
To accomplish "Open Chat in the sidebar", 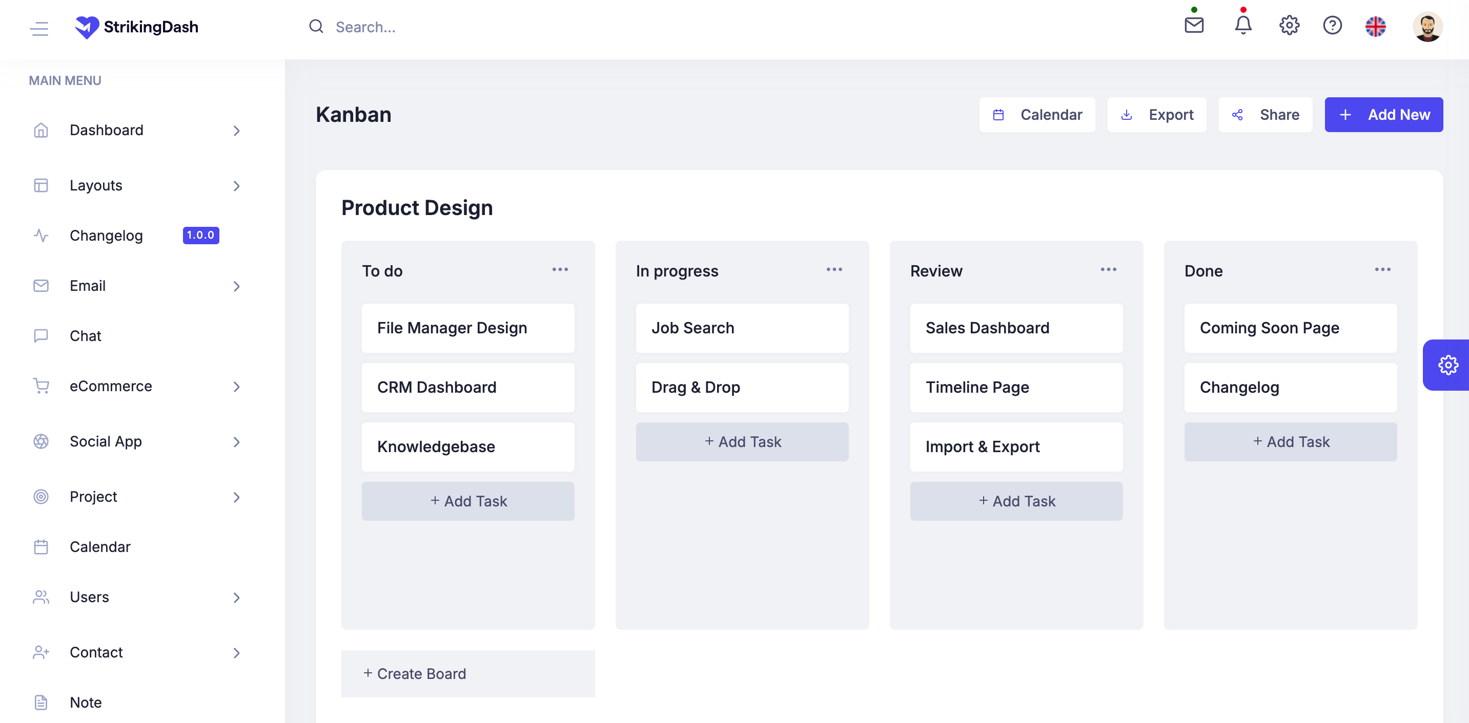I will click(x=86, y=335).
